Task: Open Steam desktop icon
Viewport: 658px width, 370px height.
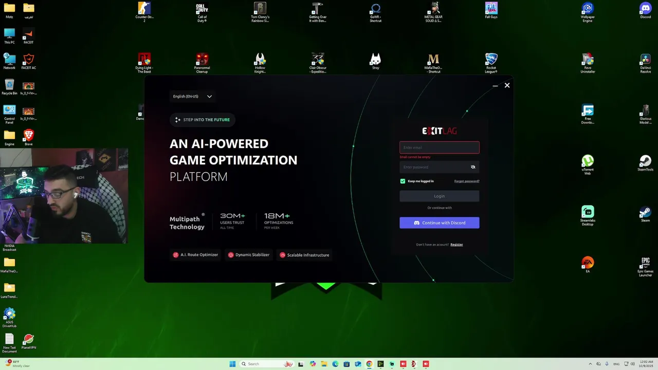Action: (646, 214)
